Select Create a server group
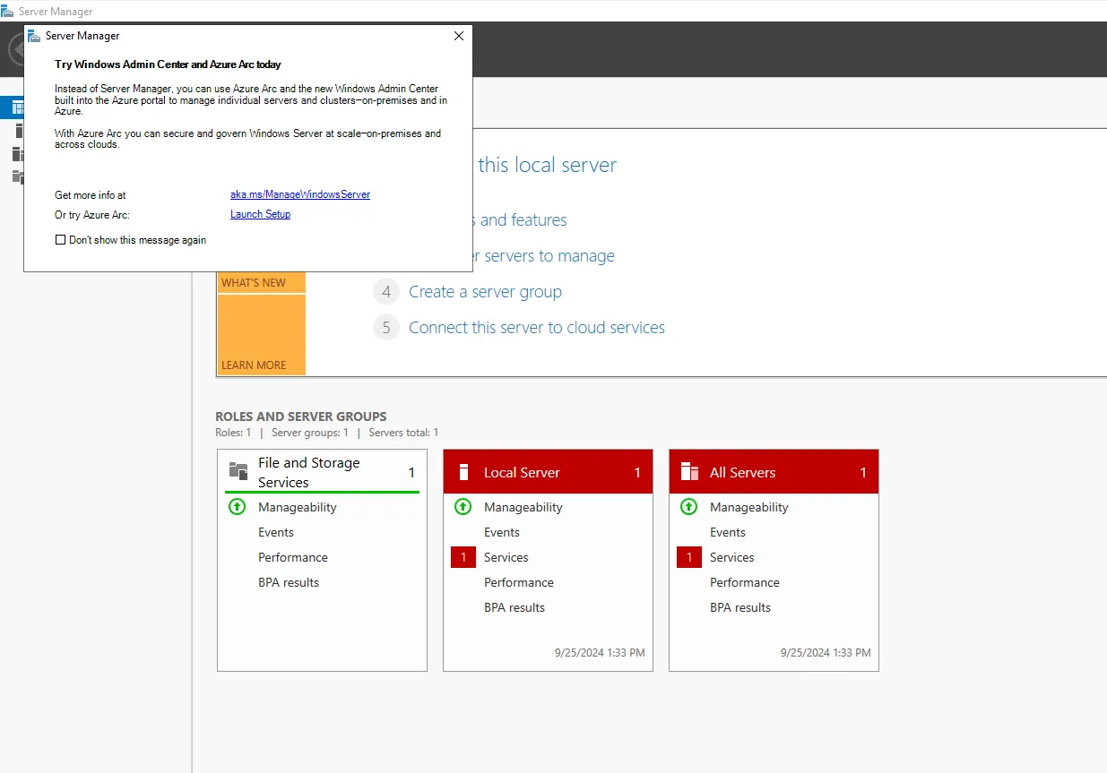The height and width of the screenshot is (773, 1107). click(485, 291)
